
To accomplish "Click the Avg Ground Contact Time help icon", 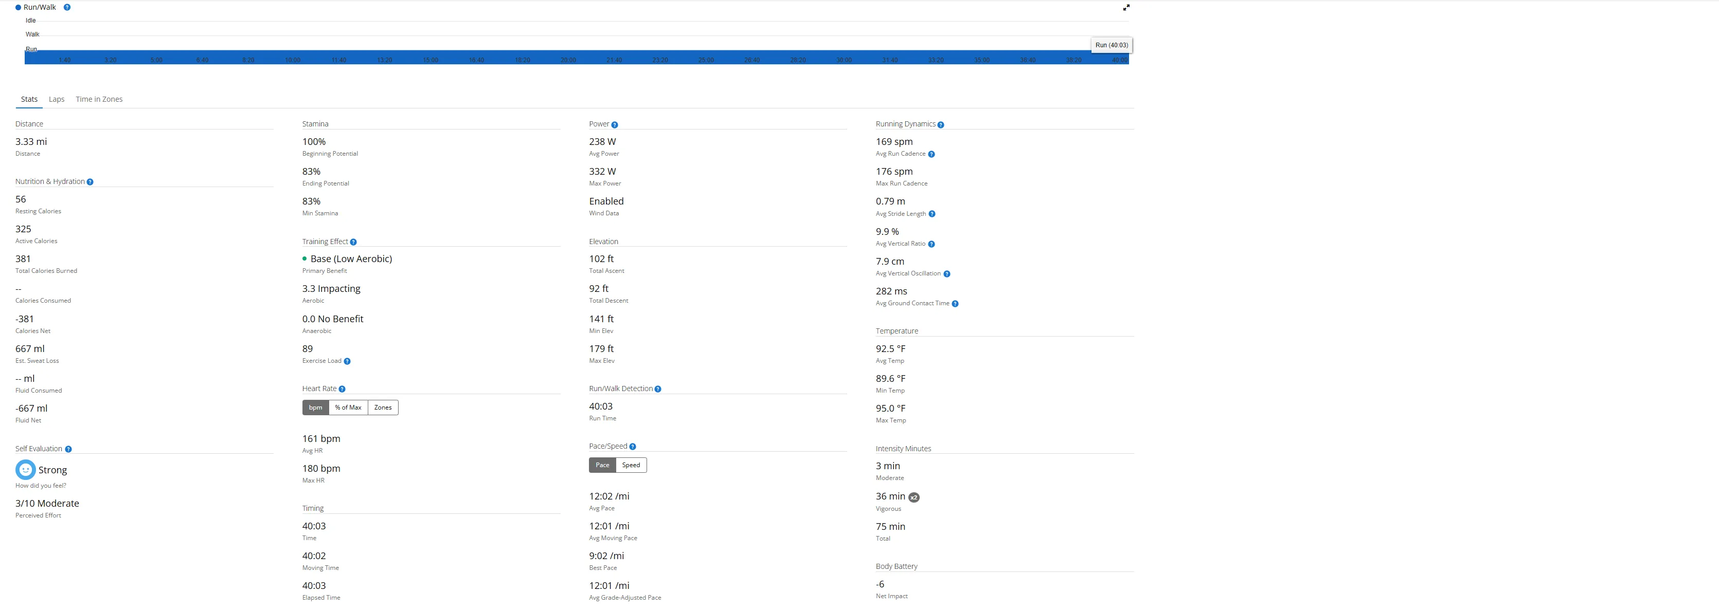I will [955, 304].
